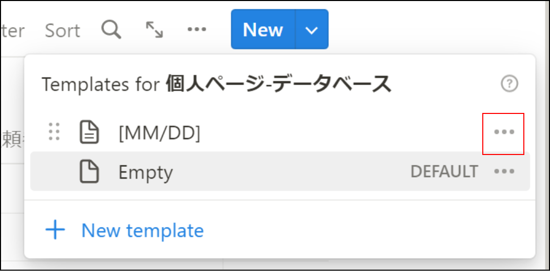The image size is (550, 271).
Task: Open the three-dots menu for Empty template
Action: [x=504, y=171]
